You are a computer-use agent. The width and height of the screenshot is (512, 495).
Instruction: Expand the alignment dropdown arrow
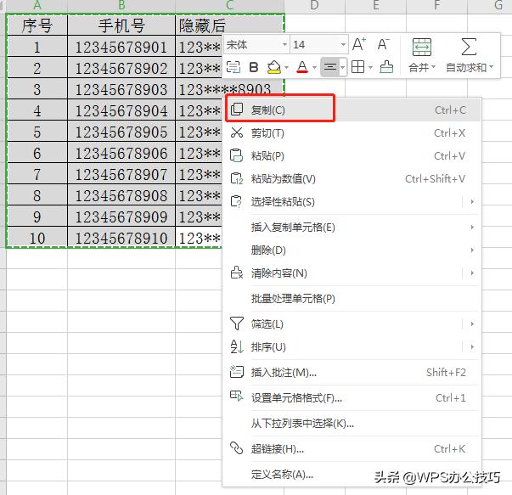click(x=342, y=68)
